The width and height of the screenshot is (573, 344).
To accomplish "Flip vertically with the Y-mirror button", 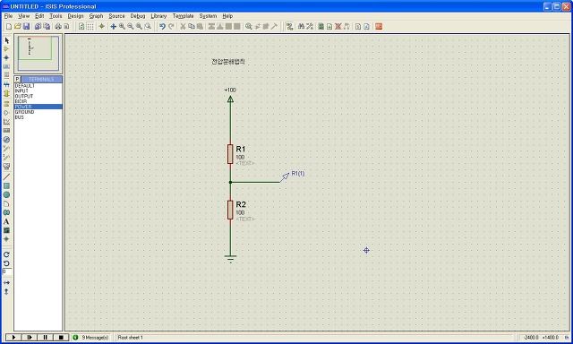I will coord(6,292).
